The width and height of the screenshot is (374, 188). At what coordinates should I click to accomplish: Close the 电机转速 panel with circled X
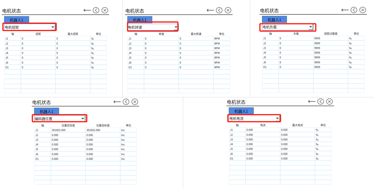[x=228, y=10]
